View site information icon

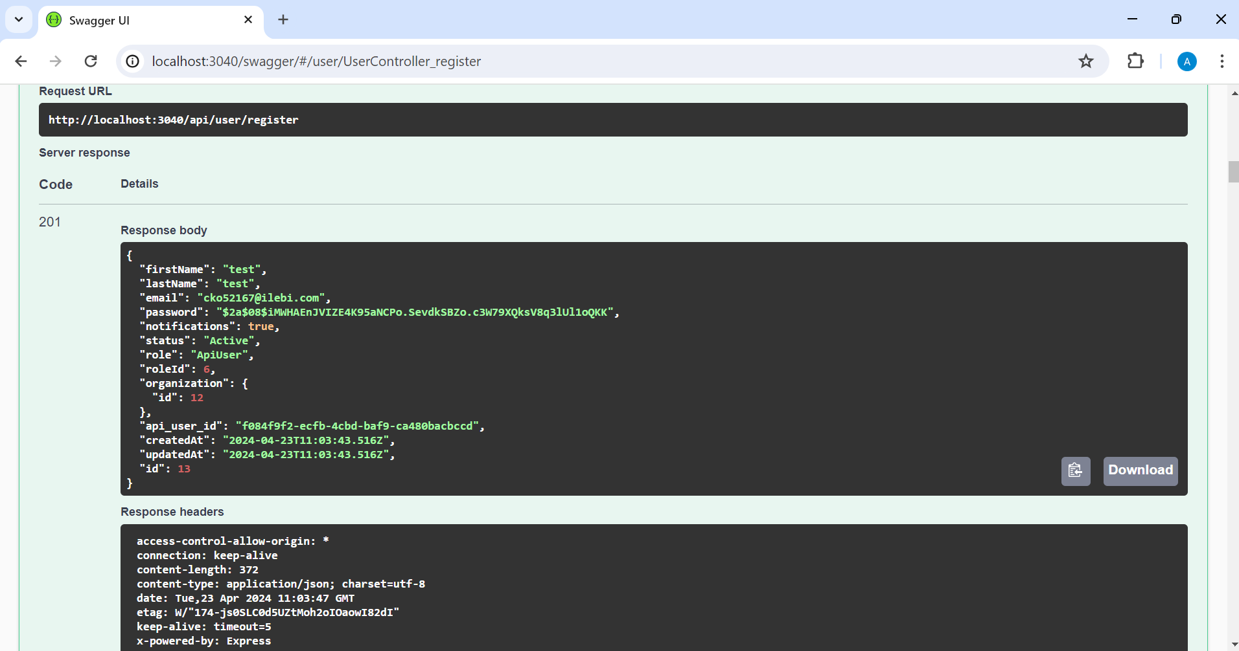(133, 61)
